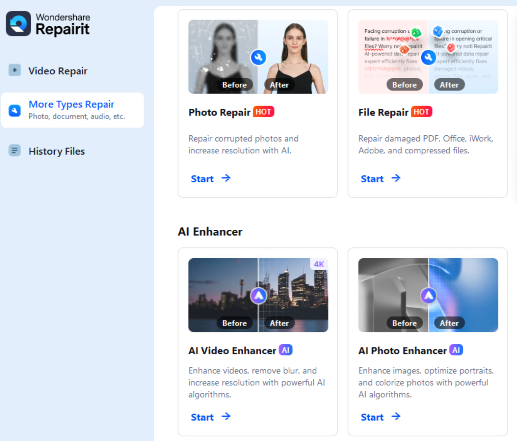Click the After label on Photo Repair preview
The image size is (517, 441).
(279, 85)
